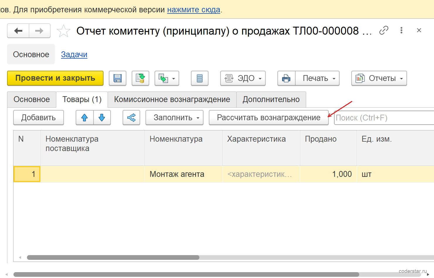
Task: Click the post document icon
Action: pyautogui.click(x=140, y=78)
